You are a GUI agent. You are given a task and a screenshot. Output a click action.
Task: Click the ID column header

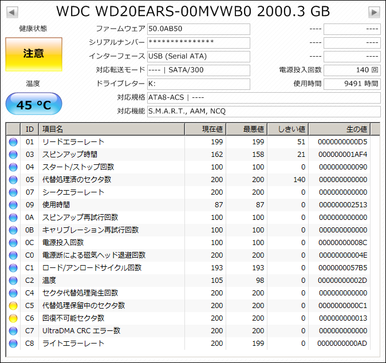(x=29, y=129)
